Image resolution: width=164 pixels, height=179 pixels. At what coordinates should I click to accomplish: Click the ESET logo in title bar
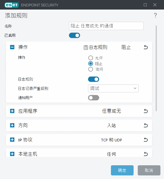tap(12, 5)
